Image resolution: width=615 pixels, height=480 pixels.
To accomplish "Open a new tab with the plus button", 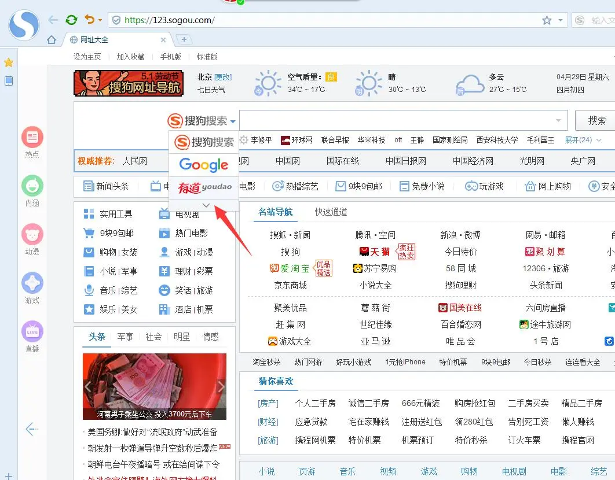I will tap(184, 39).
